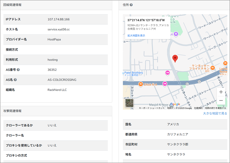Click the ケンタッキーフライドチキン map label

click(199, 67)
